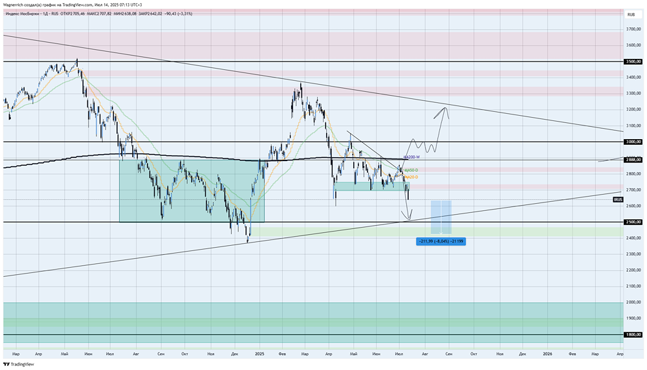Screen dimensions: 647x370
Task: Click the −211,99 (−8,04%) measurement label
Action: [441, 241]
